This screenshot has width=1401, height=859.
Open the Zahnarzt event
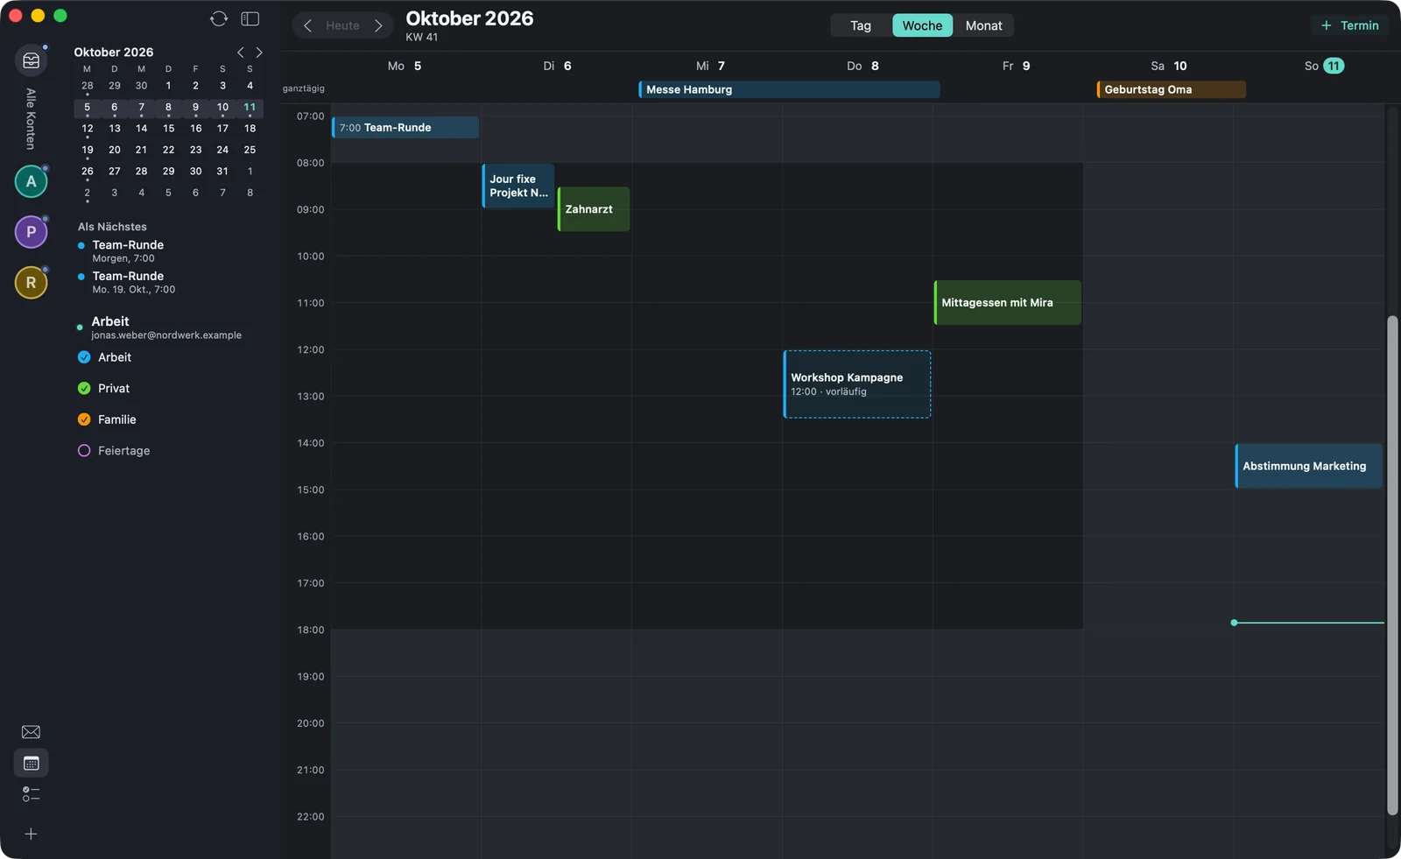click(594, 209)
